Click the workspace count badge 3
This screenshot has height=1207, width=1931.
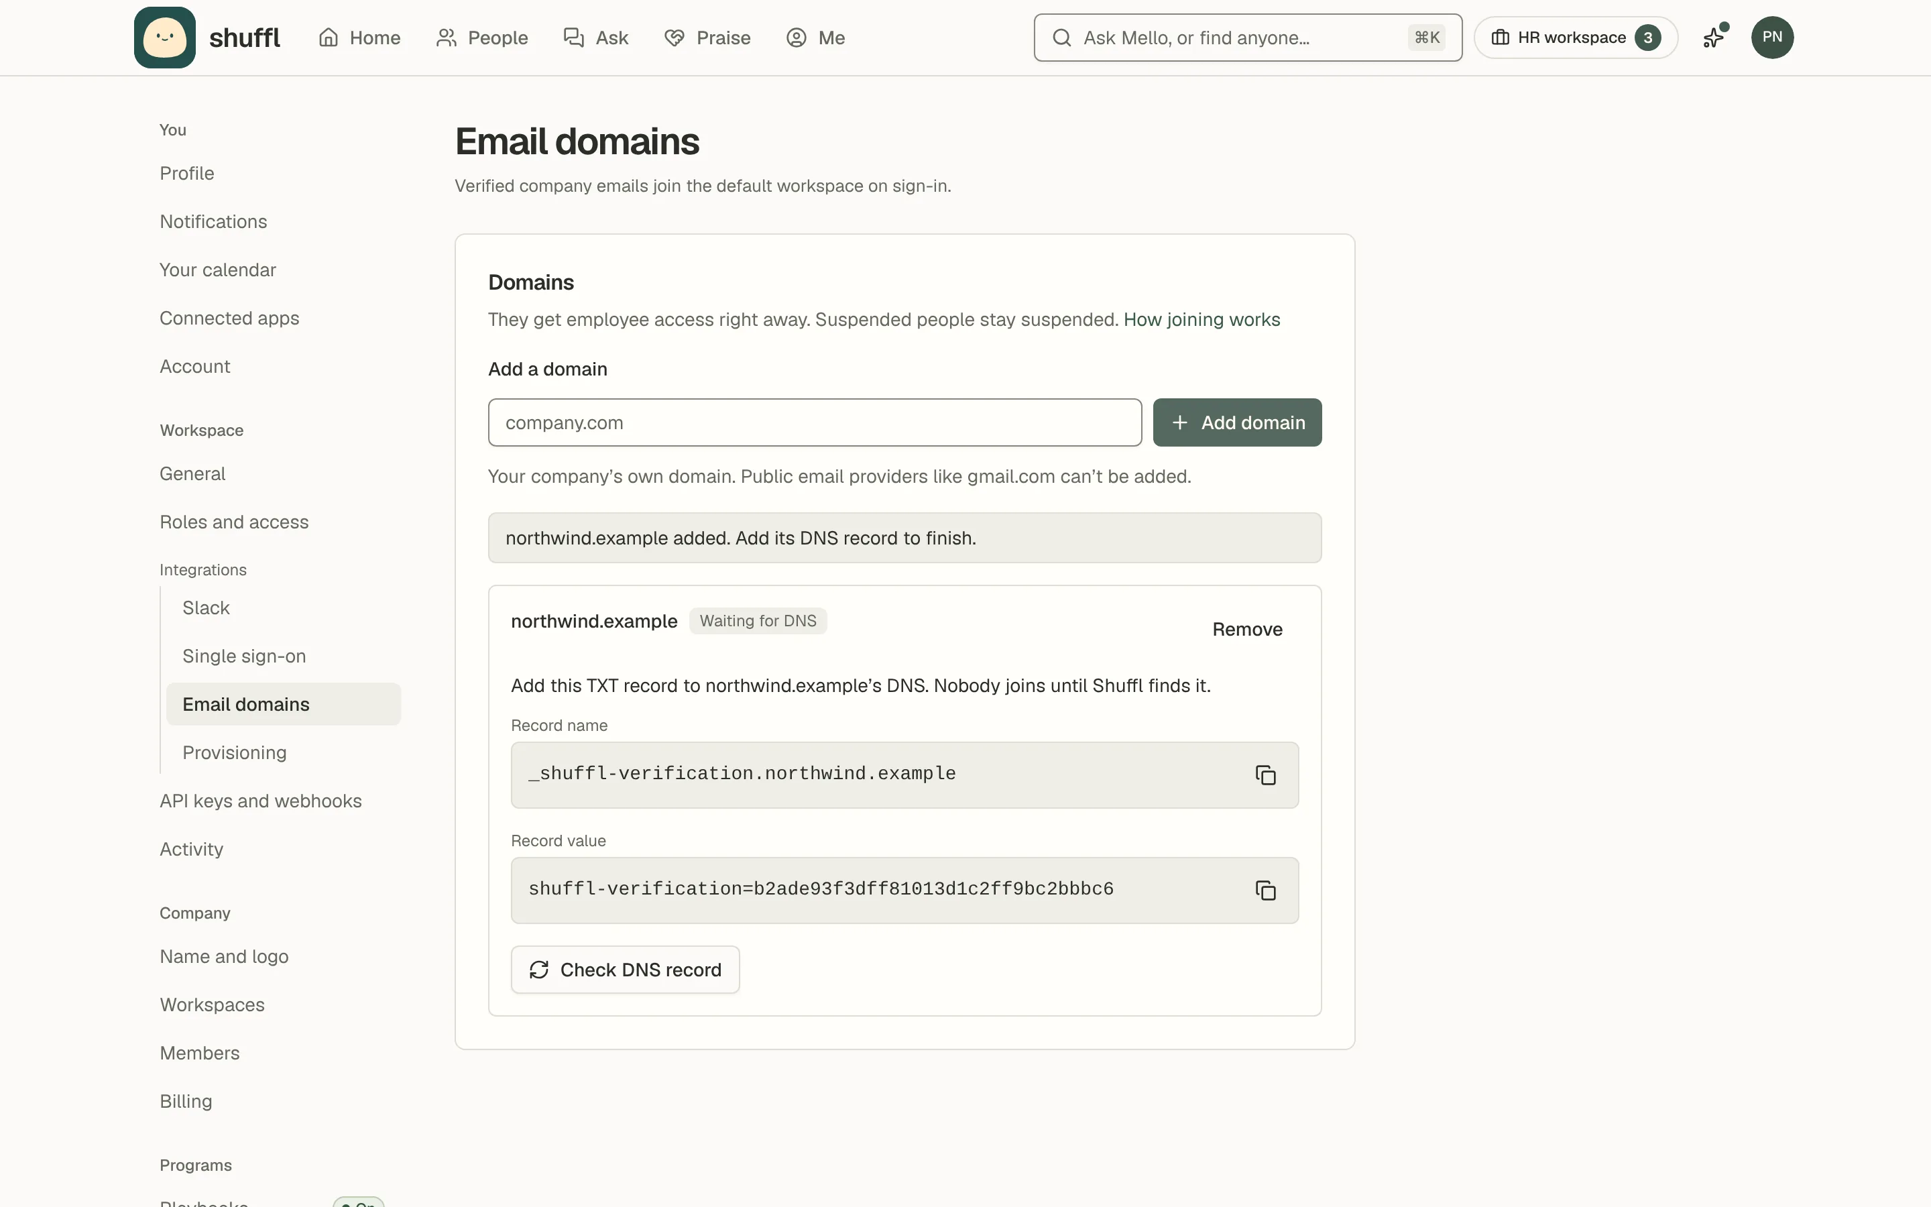click(1648, 38)
